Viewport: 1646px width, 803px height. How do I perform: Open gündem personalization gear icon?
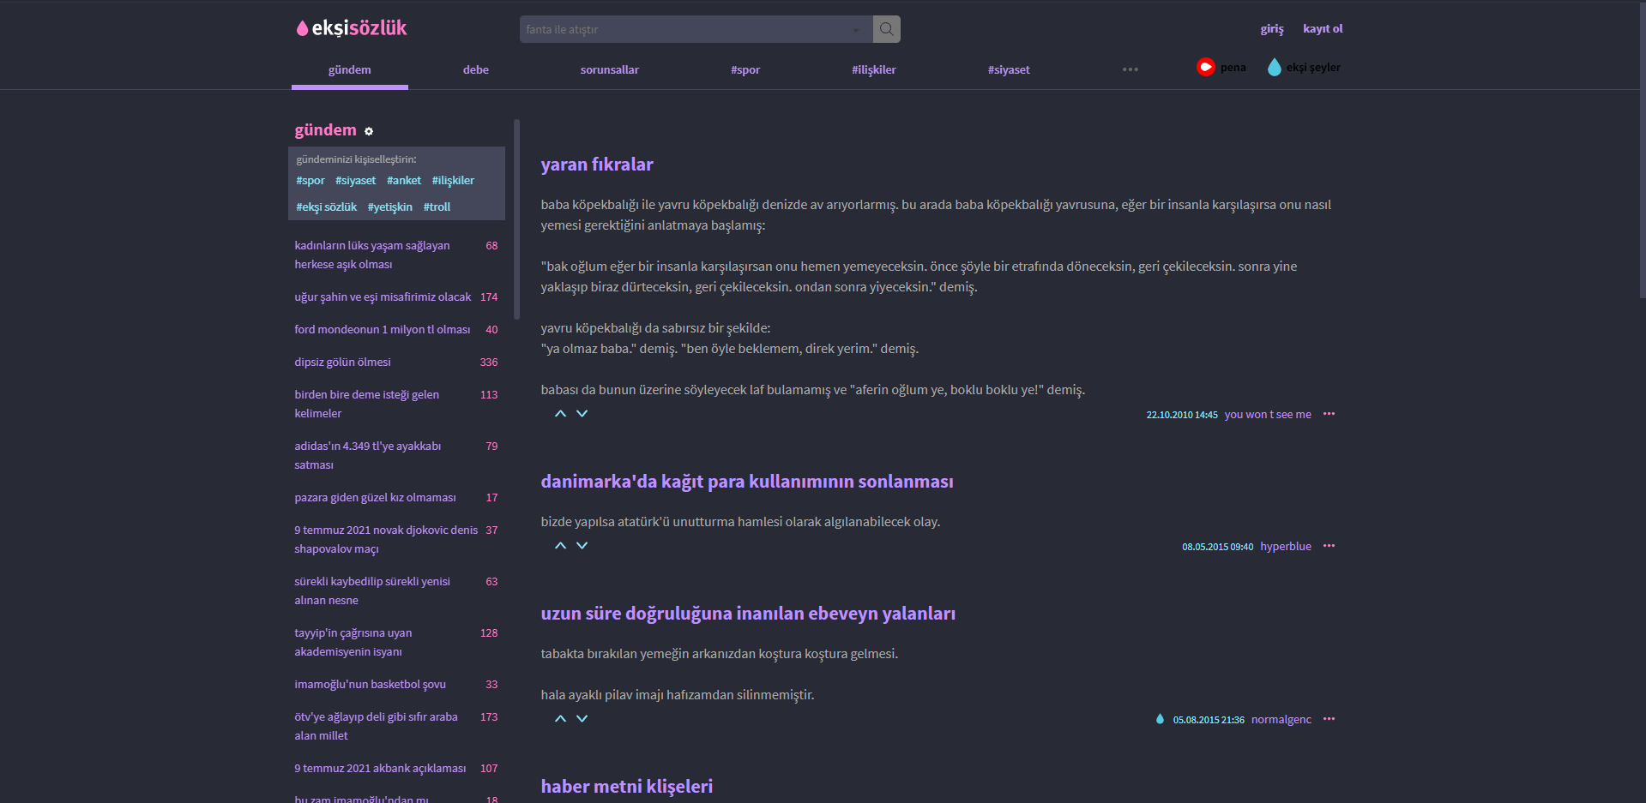click(x=369, y=131)
